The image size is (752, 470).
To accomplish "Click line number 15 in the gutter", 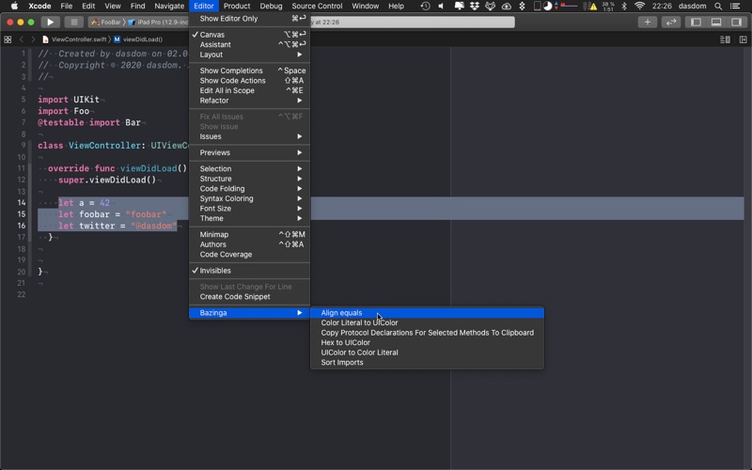I will [x=21, y=214].
